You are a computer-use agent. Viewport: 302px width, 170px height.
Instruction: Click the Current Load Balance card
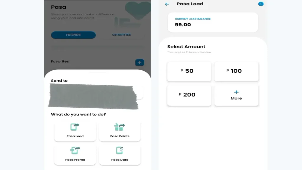pyautogui.click(x=213, y=22)
